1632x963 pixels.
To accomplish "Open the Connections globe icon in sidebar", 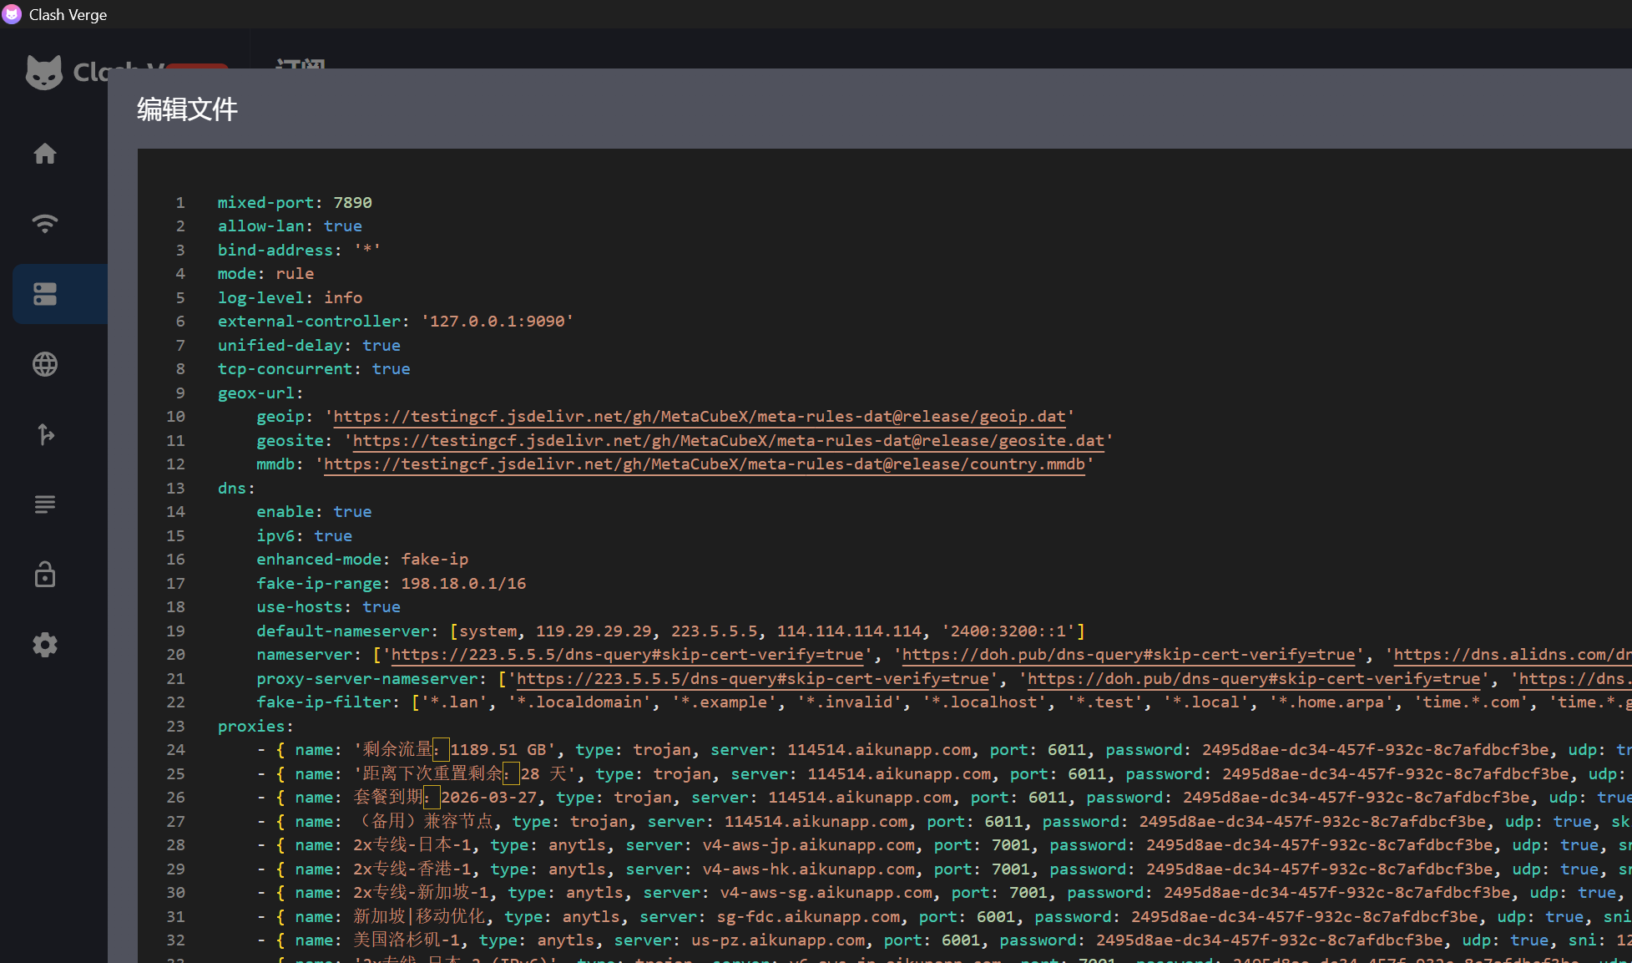I will pyautogui.click(x=45, y=364).
